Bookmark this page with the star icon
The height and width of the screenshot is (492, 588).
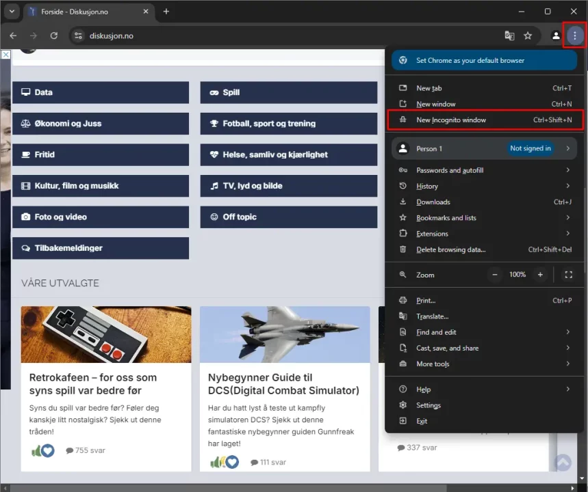tap(528, 36)
